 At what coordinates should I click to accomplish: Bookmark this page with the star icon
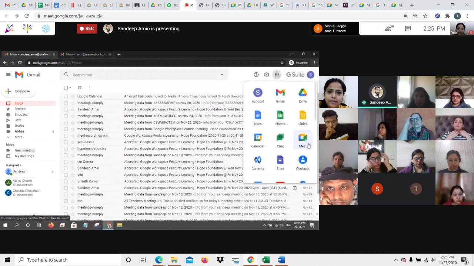pyautogui.click(x=425, y=16)
